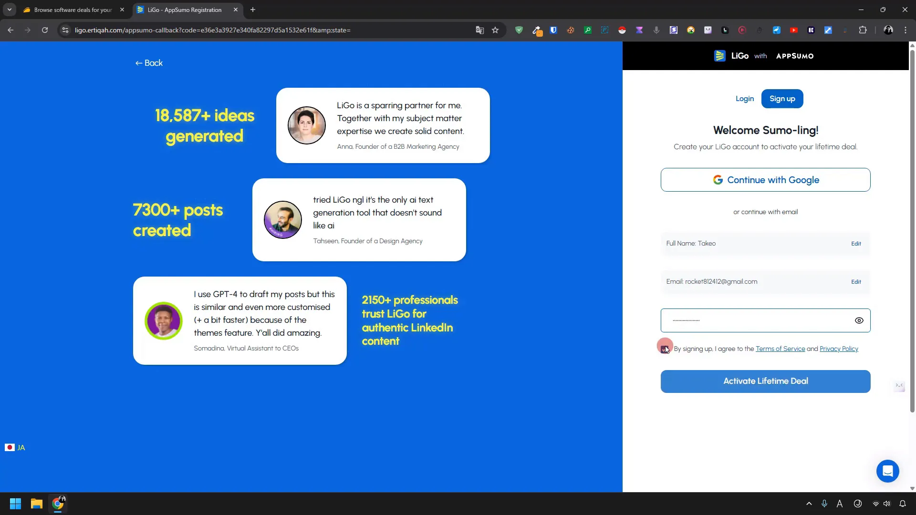The width and height of the screenshot is (916, 515).
Task: Edit the Full Name field
Action: (856, 244)
